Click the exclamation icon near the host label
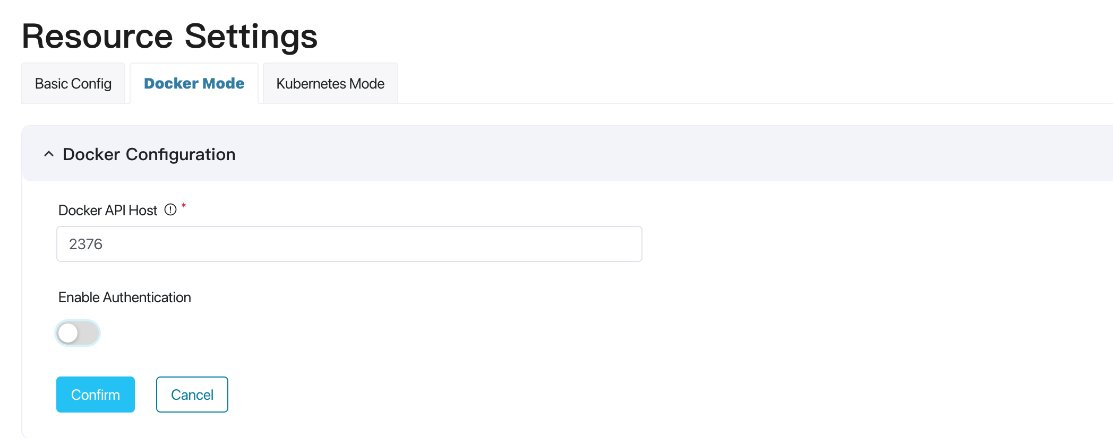This screenshot has width=1113, height=438. (170, 210)
